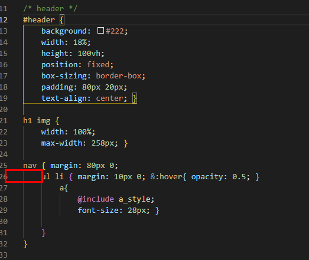
Task: Click the '#222' color value
Action: click(115, 31)
